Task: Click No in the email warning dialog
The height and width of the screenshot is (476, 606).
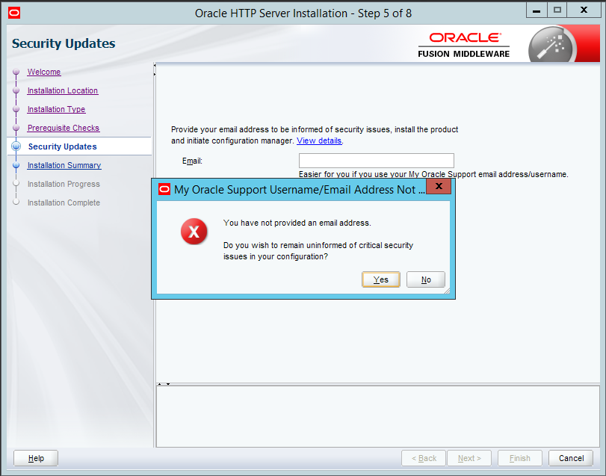Action: tap(426, 279)
